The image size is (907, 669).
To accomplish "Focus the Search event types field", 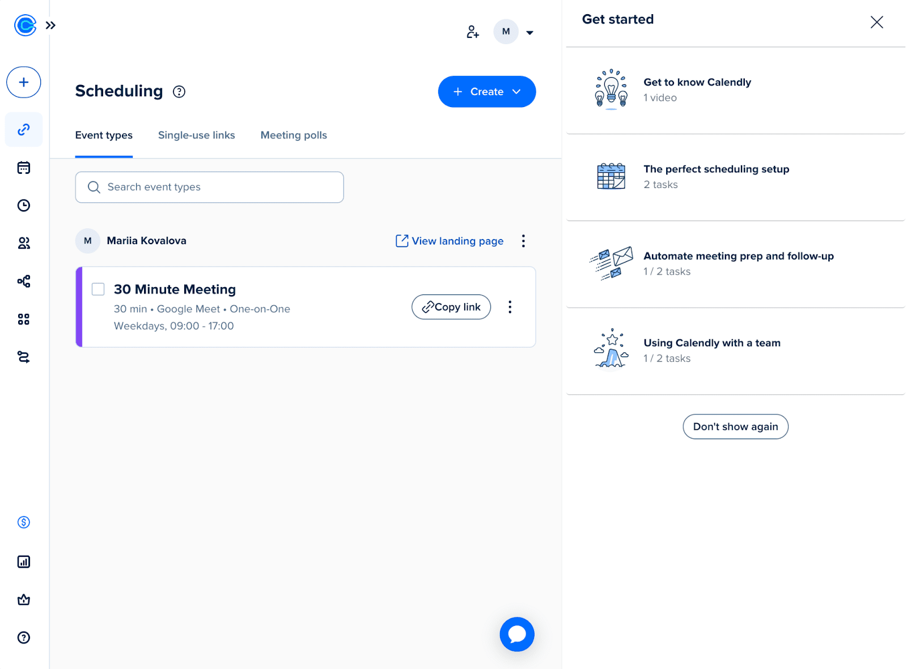I will 209,188.
